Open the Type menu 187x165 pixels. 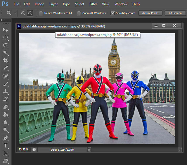tap(66, 4)
